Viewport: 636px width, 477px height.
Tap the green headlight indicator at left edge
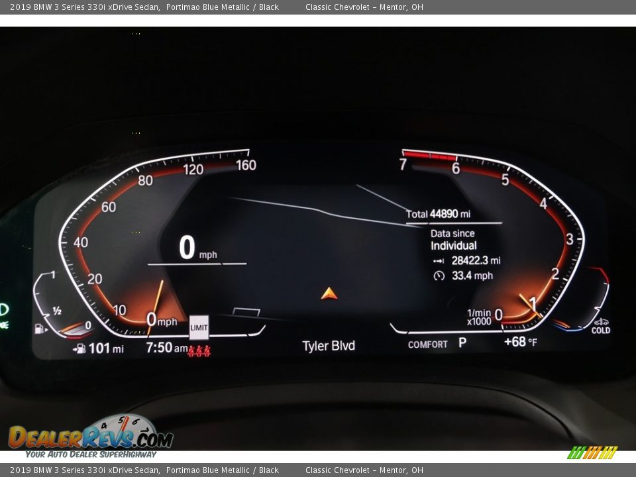tap(4, 310)
